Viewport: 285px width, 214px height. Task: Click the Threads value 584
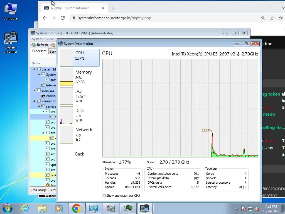point(138,178)
